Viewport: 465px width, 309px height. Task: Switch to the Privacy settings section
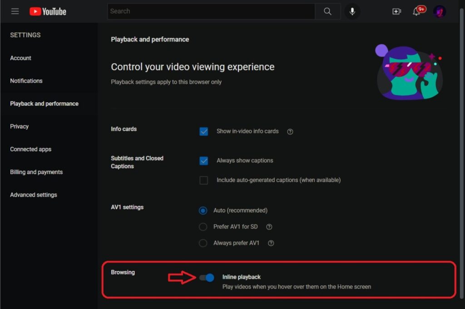[x=19, y=126]
